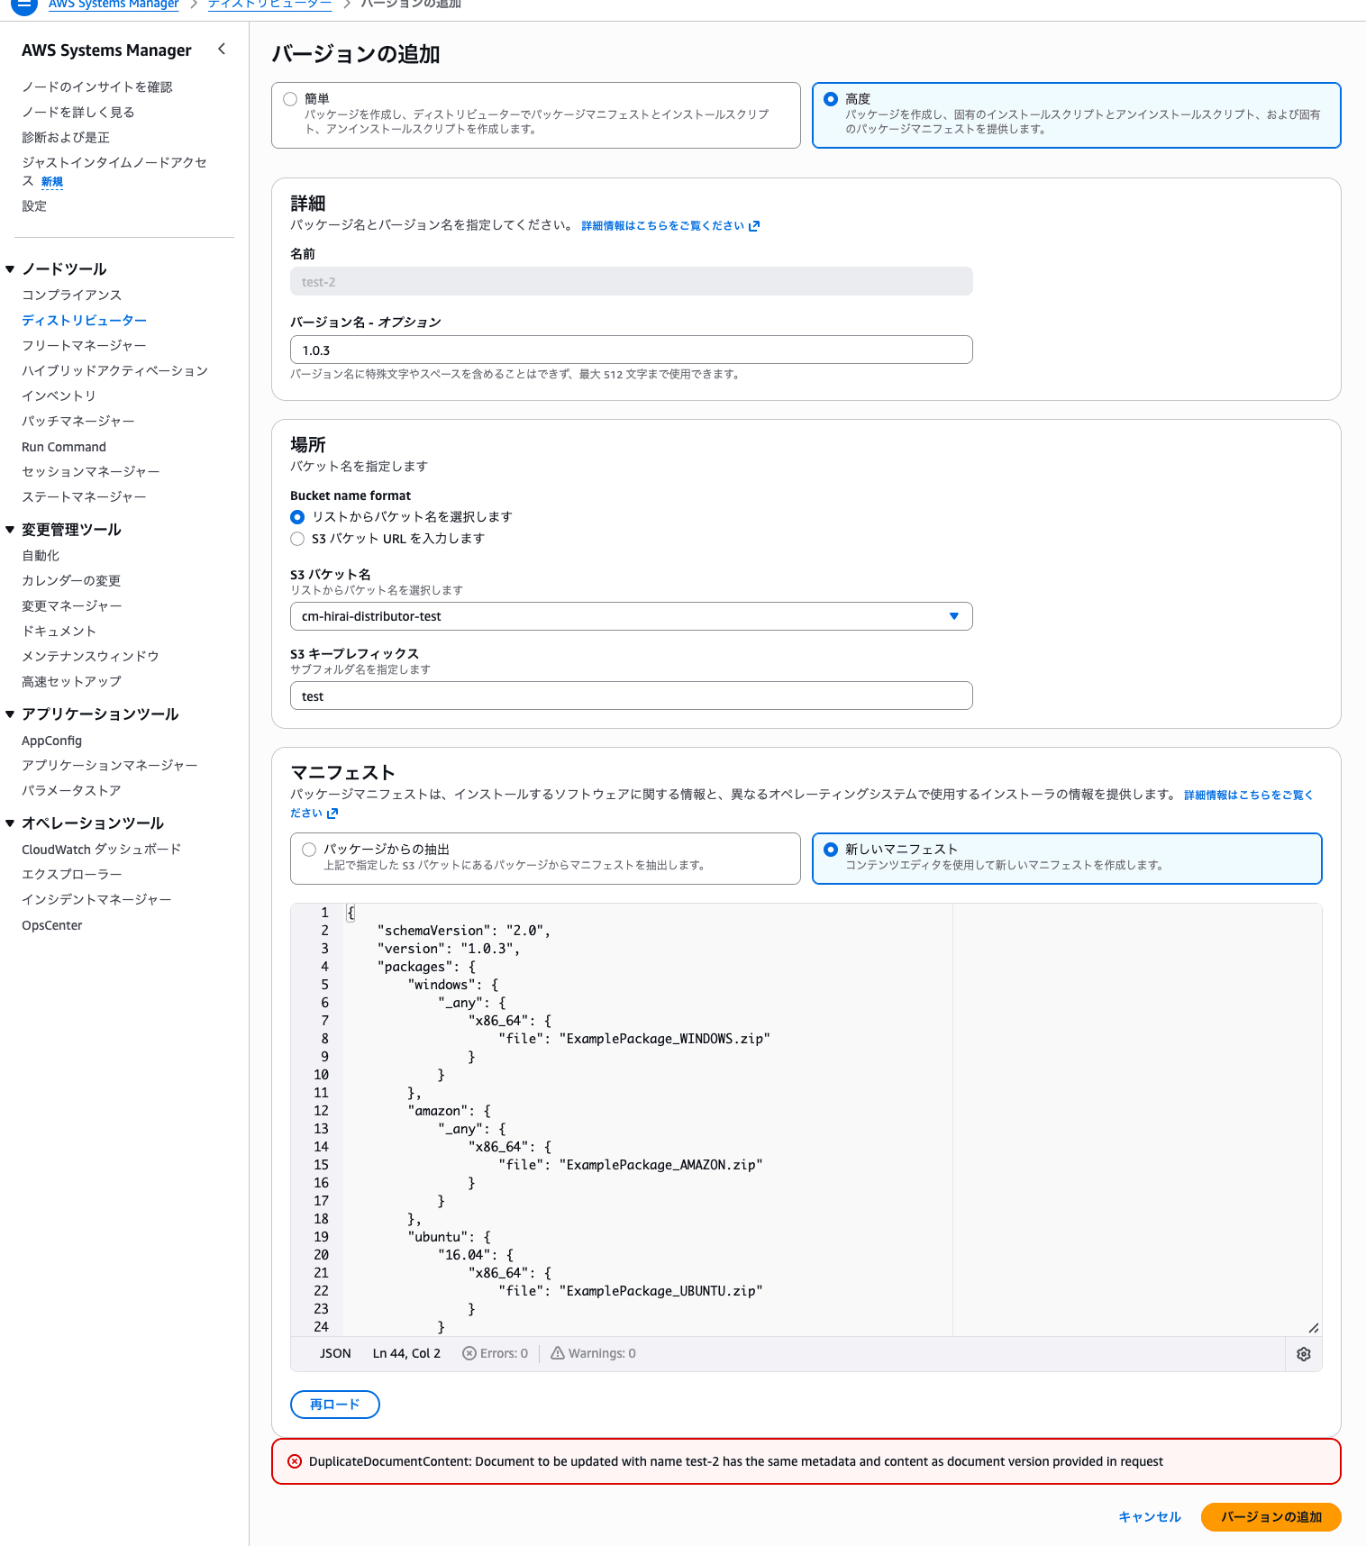Open メンテナンスウィンドウ in sidebar
This screenshot has width=1366, height=1546.
pos(90,657)
